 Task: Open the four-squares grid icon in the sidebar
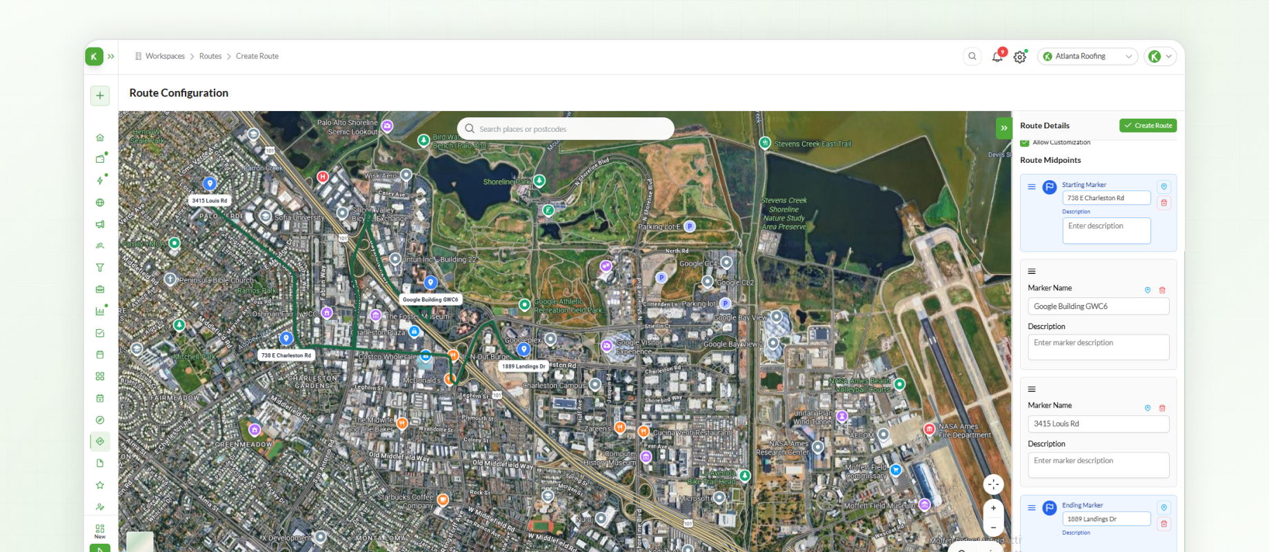[100, 376]
